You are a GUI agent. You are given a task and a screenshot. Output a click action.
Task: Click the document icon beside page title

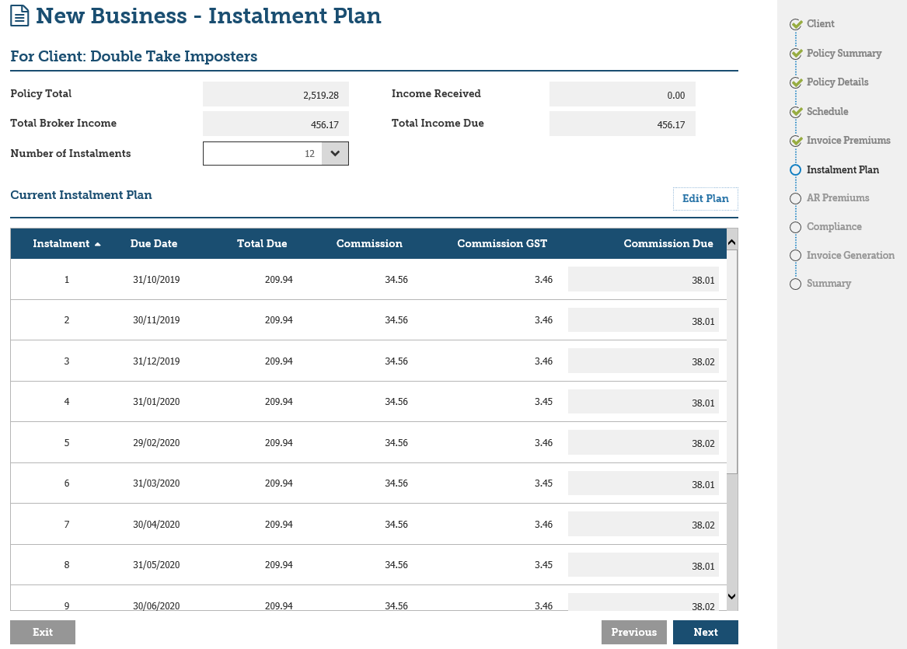(19, 16)
